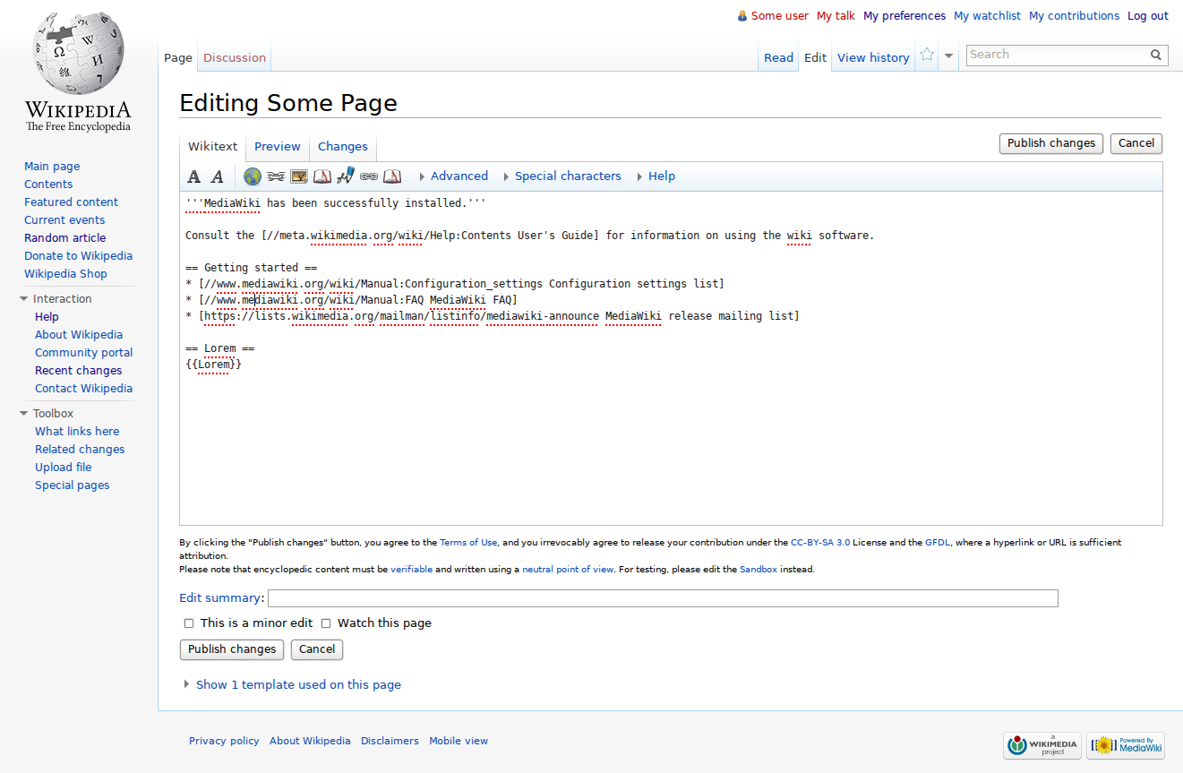This screenshot has height=773, width=1183.
Task: Open the more actions dropdown arrow
Action: point(948,56)
